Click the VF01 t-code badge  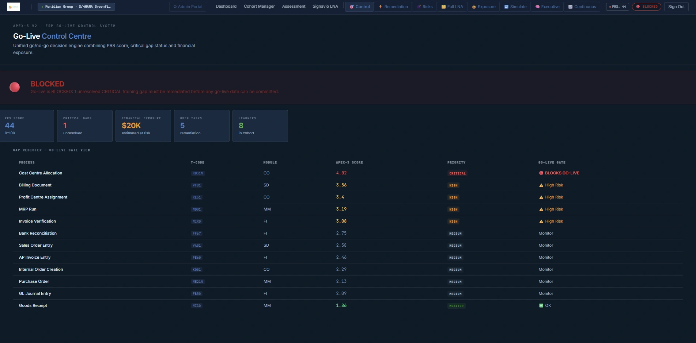tap(197, 185)
